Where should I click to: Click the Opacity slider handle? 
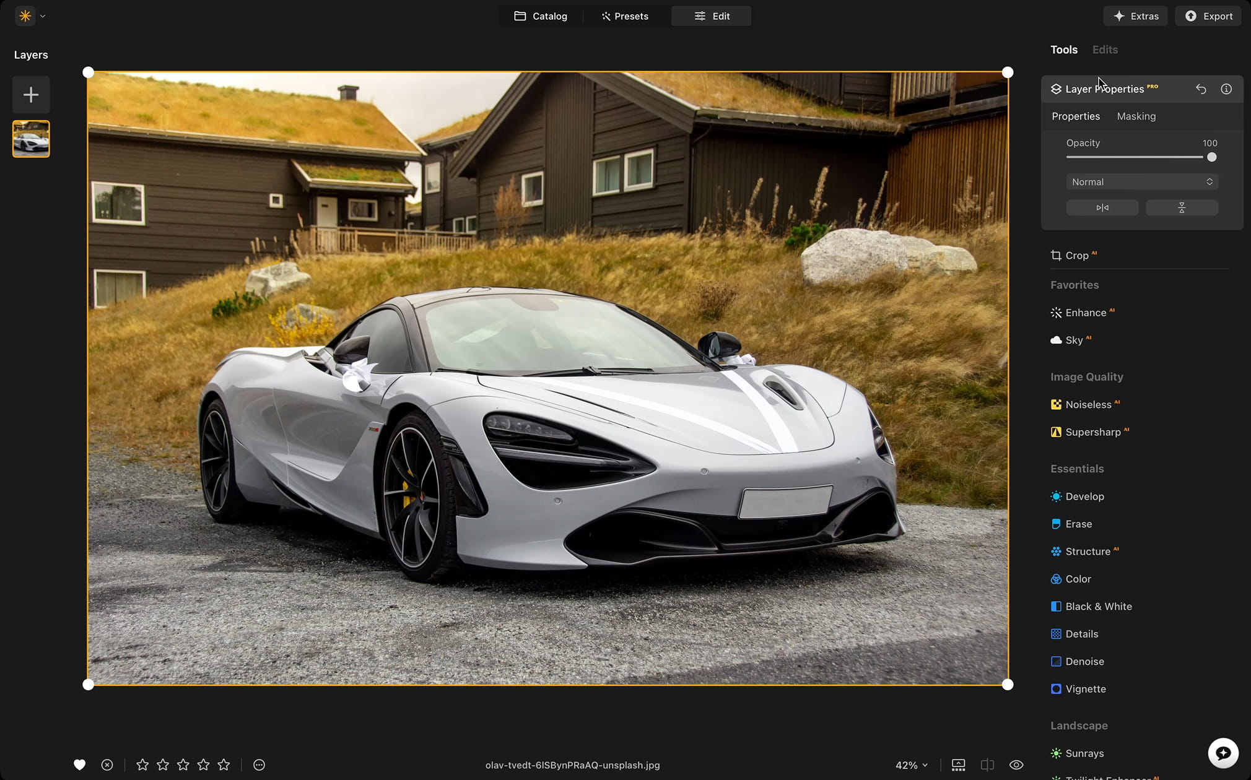pos(1211,157)
